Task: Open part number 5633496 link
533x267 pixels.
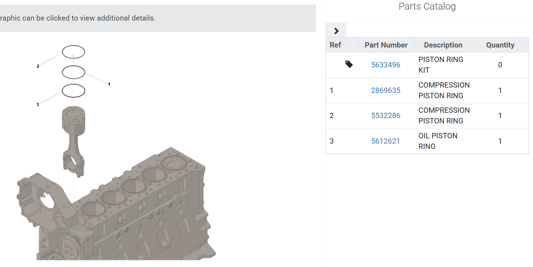Action: 386,65
